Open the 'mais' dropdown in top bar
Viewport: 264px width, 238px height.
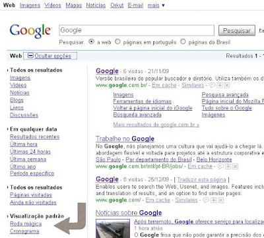(x=156, y=5)
